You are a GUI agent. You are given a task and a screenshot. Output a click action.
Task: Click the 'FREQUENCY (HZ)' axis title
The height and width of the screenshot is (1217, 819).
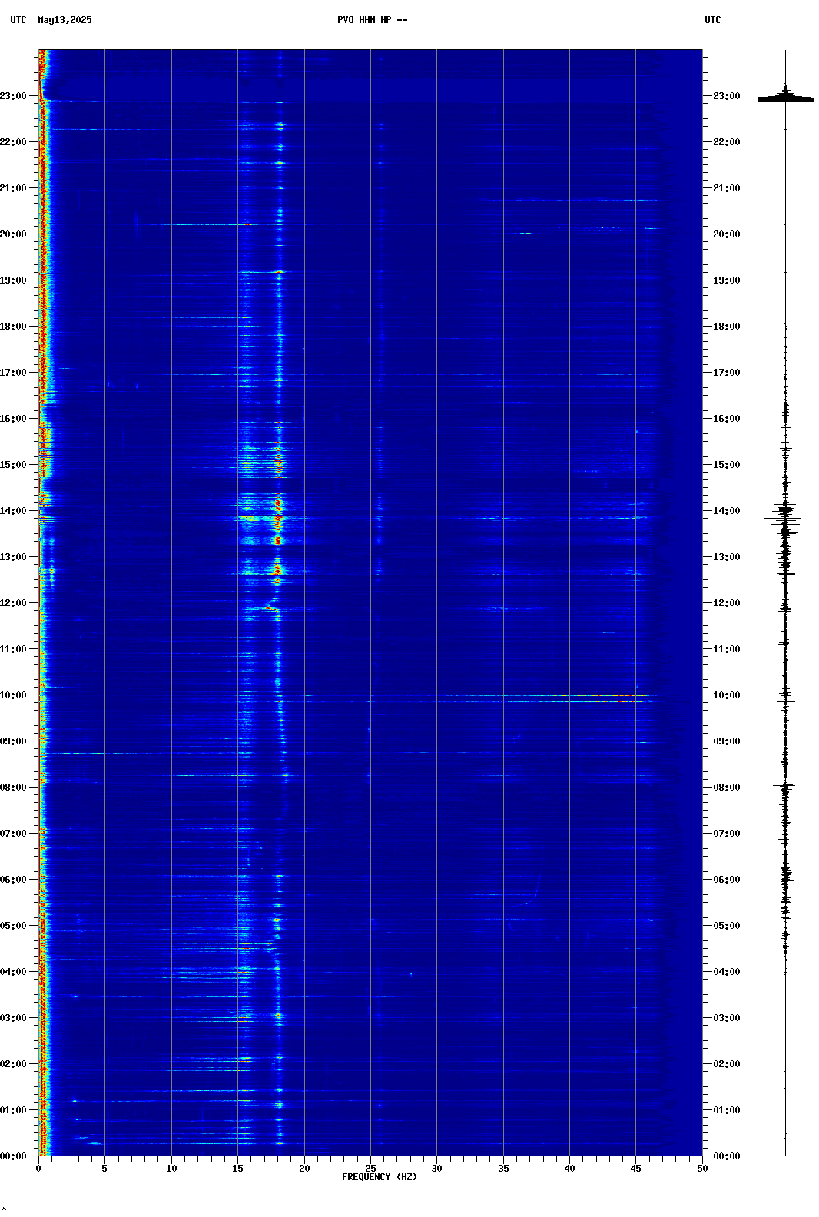pyautogui.click(x=380, y=1177)
